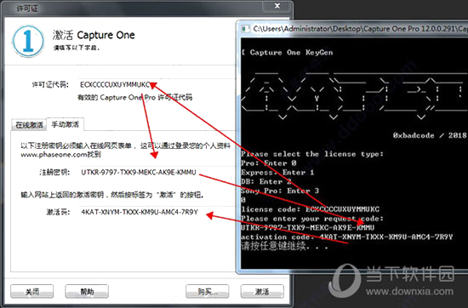Click the 激活码 label
The height and width of the screenshot is (308, 468).
[58, 212]
